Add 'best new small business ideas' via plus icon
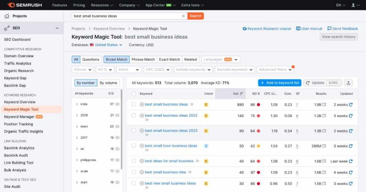The width and height of the screenshot is (366, 192). tap(142, 183)
